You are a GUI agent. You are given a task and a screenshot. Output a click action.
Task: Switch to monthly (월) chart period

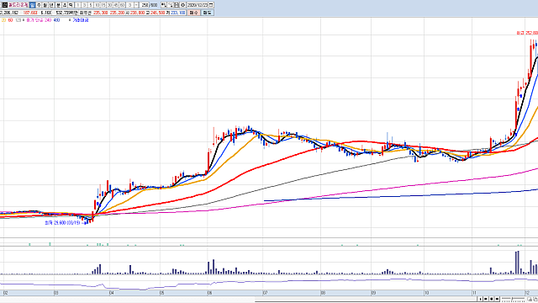click(45, 5)
